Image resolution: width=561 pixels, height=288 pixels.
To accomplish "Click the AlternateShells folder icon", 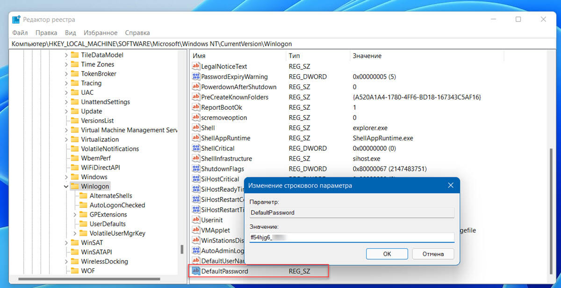I will click(x=83, y=196).
